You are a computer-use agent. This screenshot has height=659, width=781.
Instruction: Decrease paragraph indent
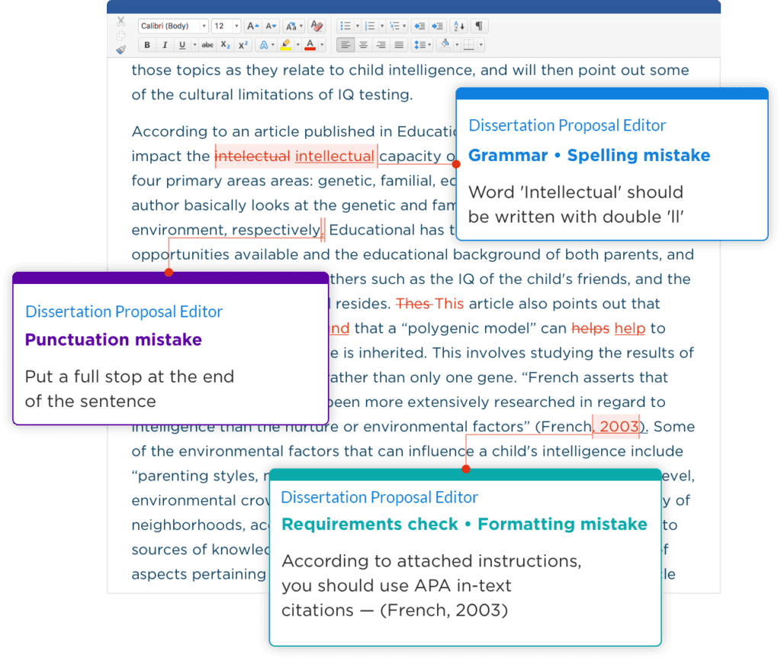[x=419, y=26]
